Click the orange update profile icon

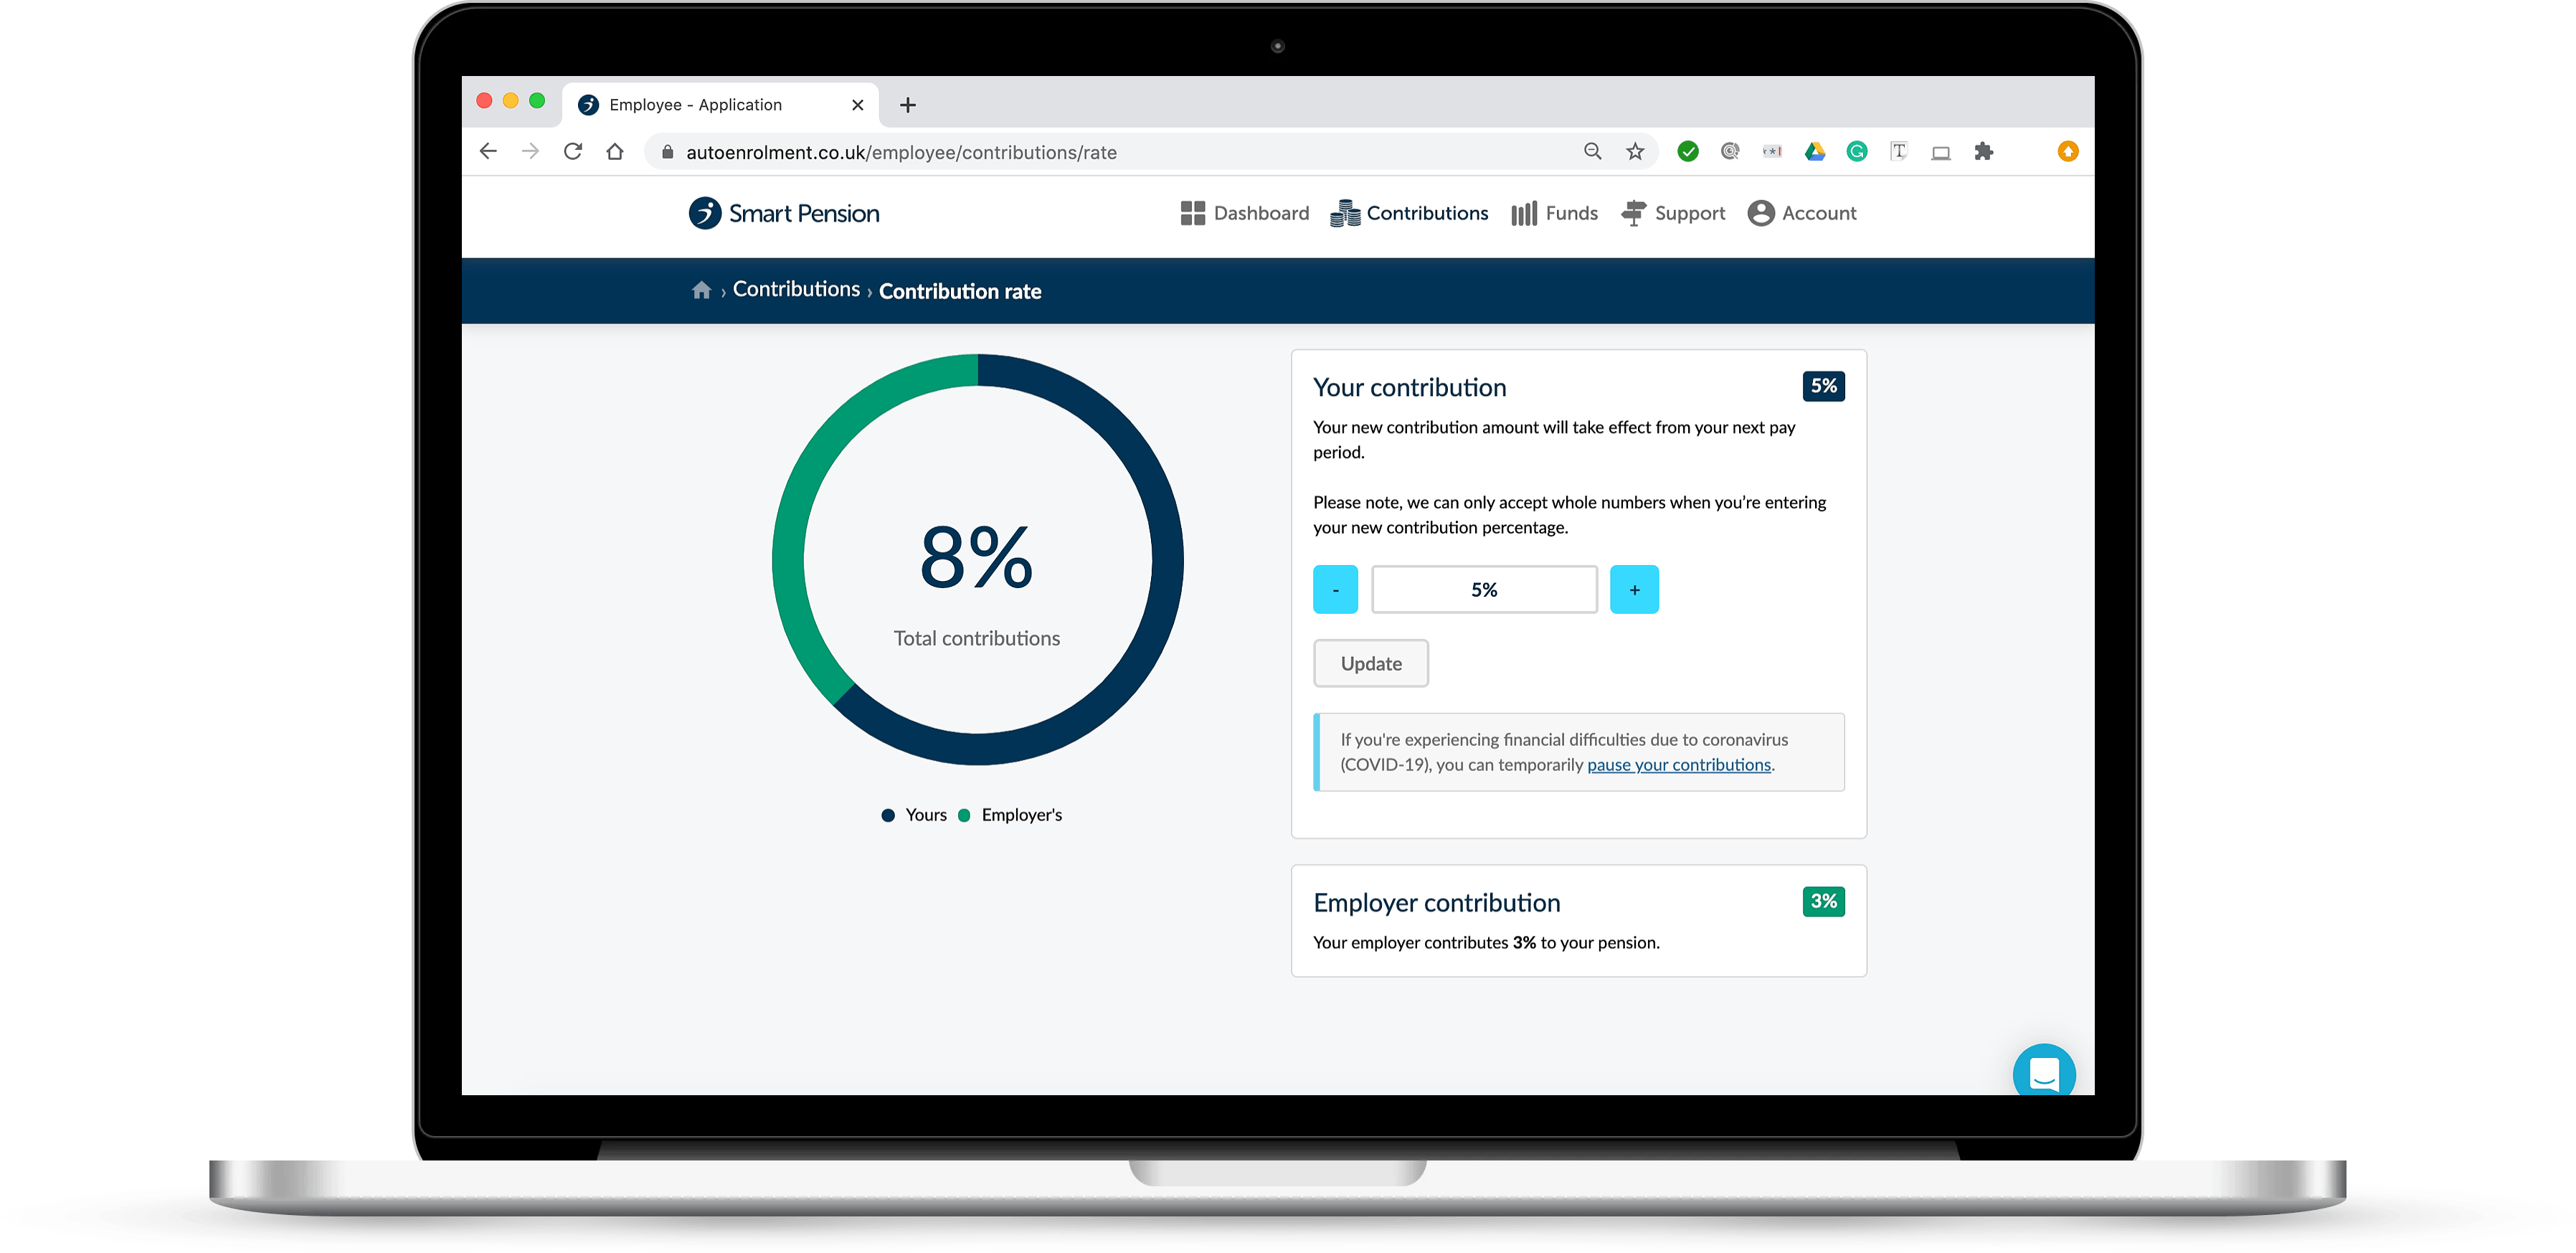[x=2068, y=151]
